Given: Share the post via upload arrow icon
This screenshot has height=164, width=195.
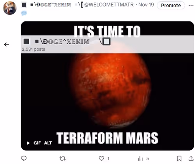Looking at the screenshot, I should tap(191, 159).
